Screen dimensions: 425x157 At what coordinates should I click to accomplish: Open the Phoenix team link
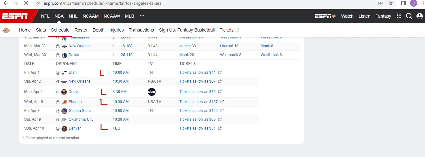[x=75, y=102]
